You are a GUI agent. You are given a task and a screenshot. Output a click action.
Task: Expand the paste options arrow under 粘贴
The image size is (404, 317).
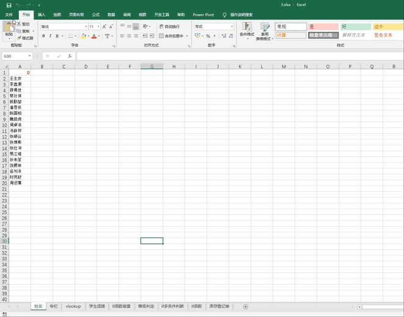(9, 39)
